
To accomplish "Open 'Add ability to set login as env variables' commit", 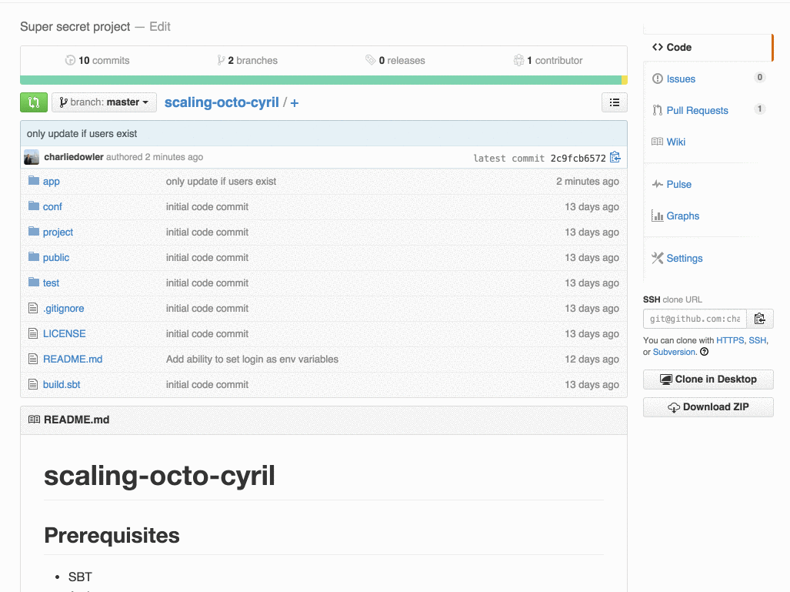I will tap(252, 359).
